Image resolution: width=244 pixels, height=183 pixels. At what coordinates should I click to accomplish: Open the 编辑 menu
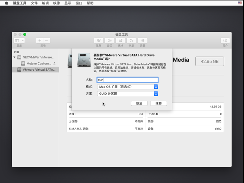click(x=45, y=3)
